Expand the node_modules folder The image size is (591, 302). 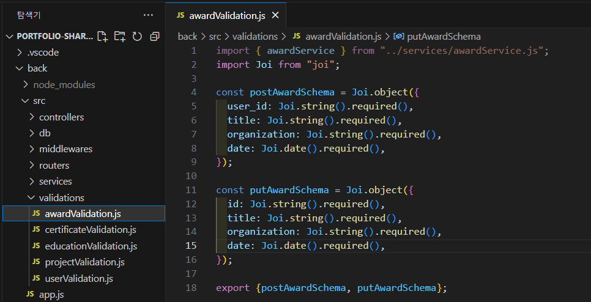pyautogui.click(x=26, y=85)
